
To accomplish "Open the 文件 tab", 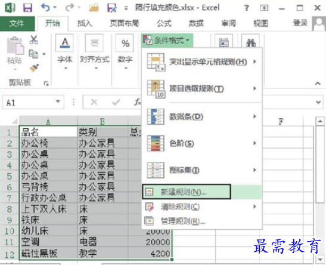I will click(17, 23).
